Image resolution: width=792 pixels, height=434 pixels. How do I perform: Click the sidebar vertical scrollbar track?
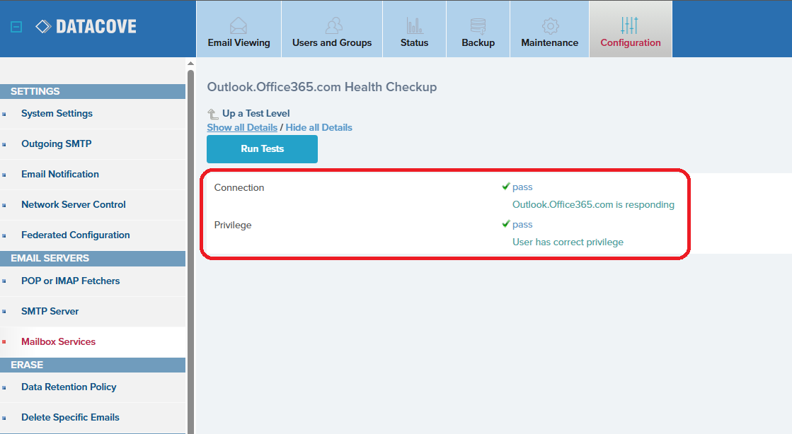click(x=190, y=252)
